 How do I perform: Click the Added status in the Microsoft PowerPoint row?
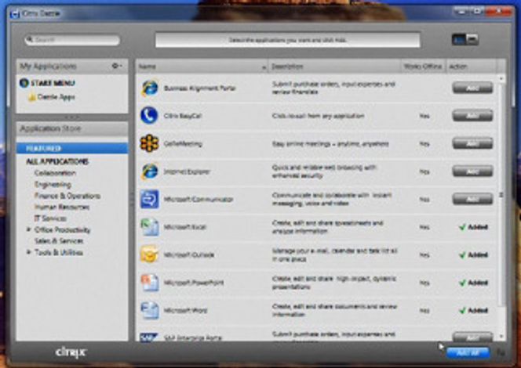473,283
